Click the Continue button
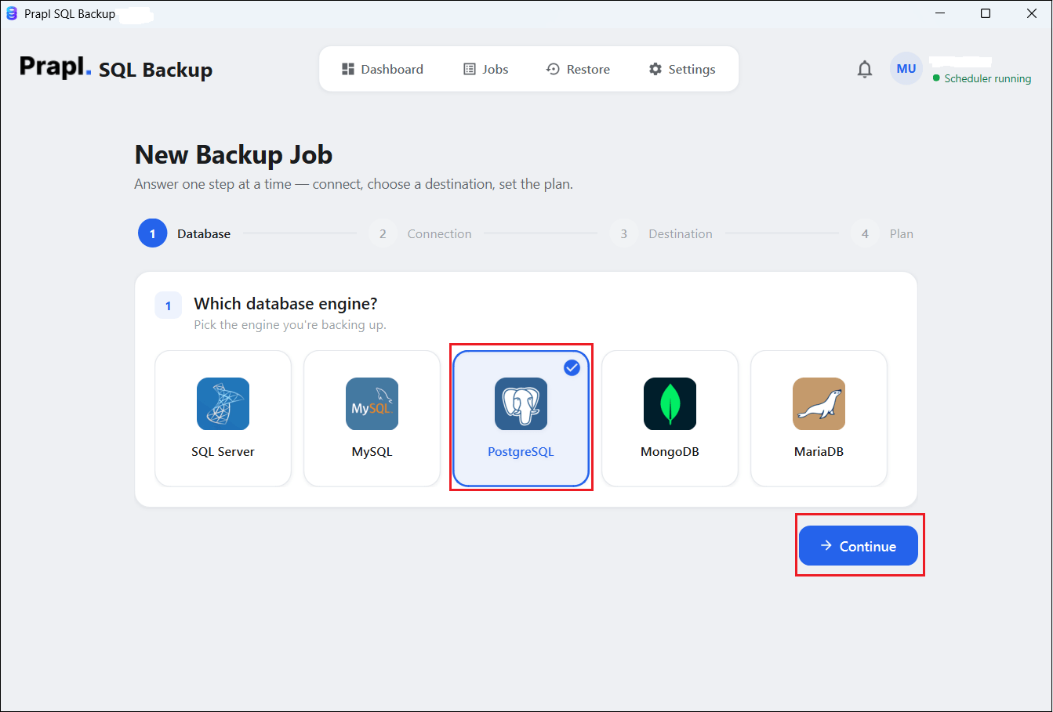1053x712 pixels. (859, 546)
